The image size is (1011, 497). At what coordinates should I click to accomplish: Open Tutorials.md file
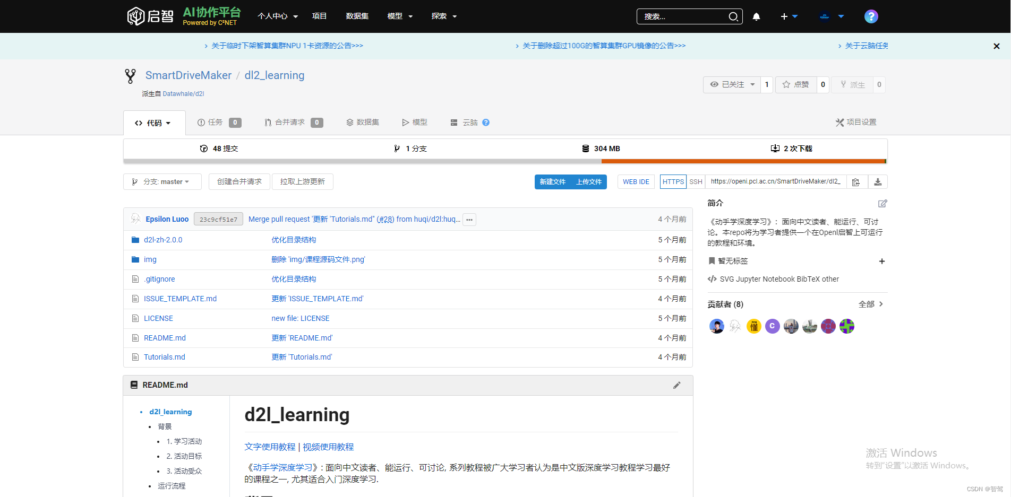(165, 357)
